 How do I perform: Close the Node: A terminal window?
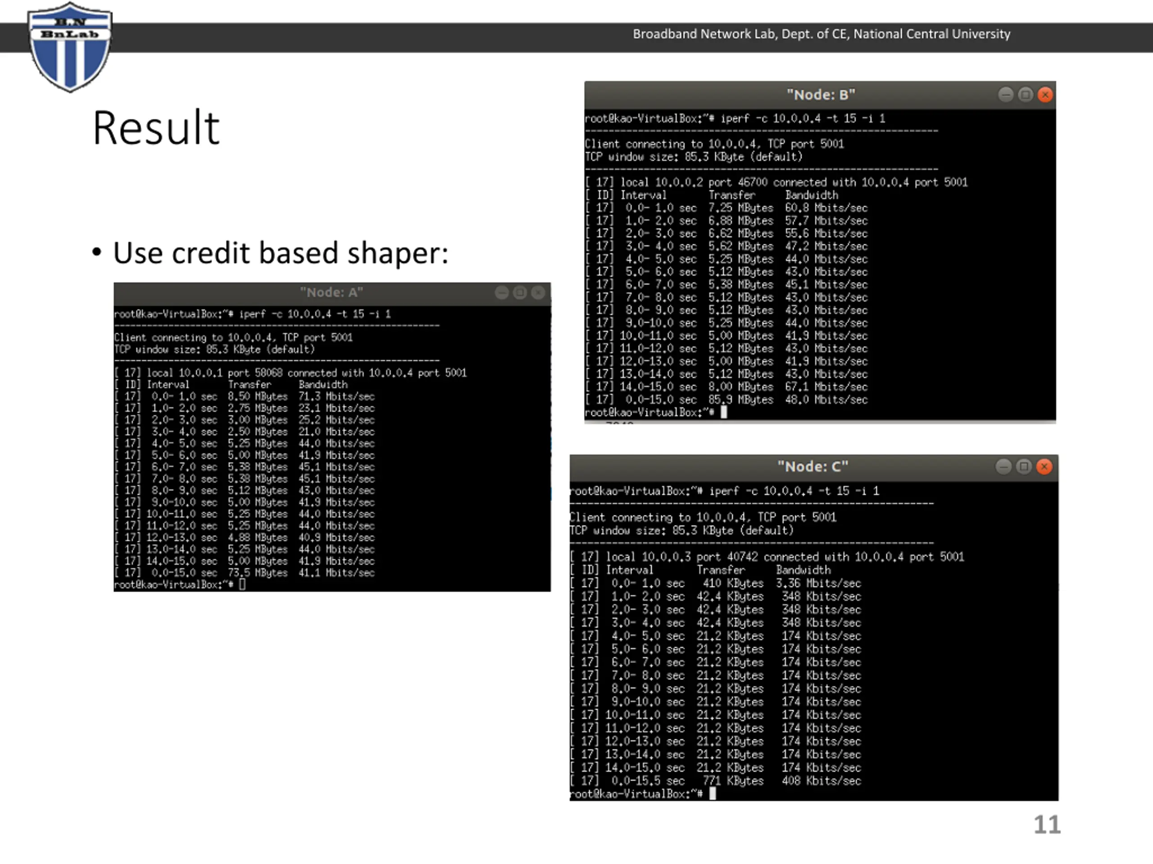coord(538,292)
